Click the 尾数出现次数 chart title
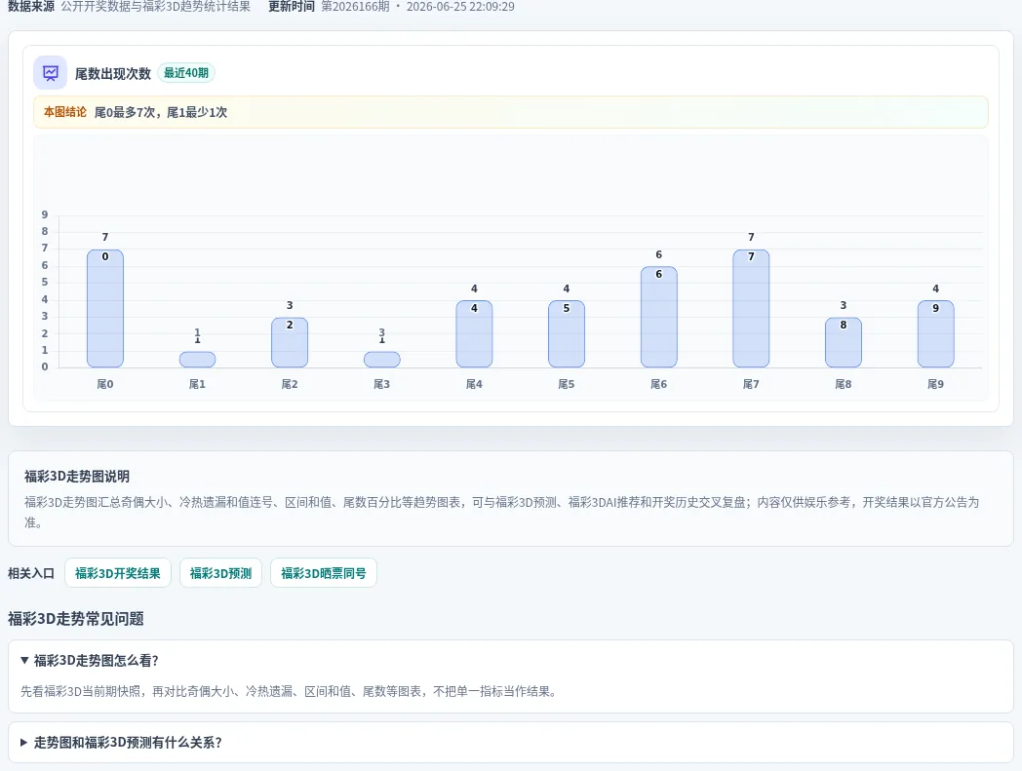This screenshot has width=1022, height=771. (x=113, y=74)
